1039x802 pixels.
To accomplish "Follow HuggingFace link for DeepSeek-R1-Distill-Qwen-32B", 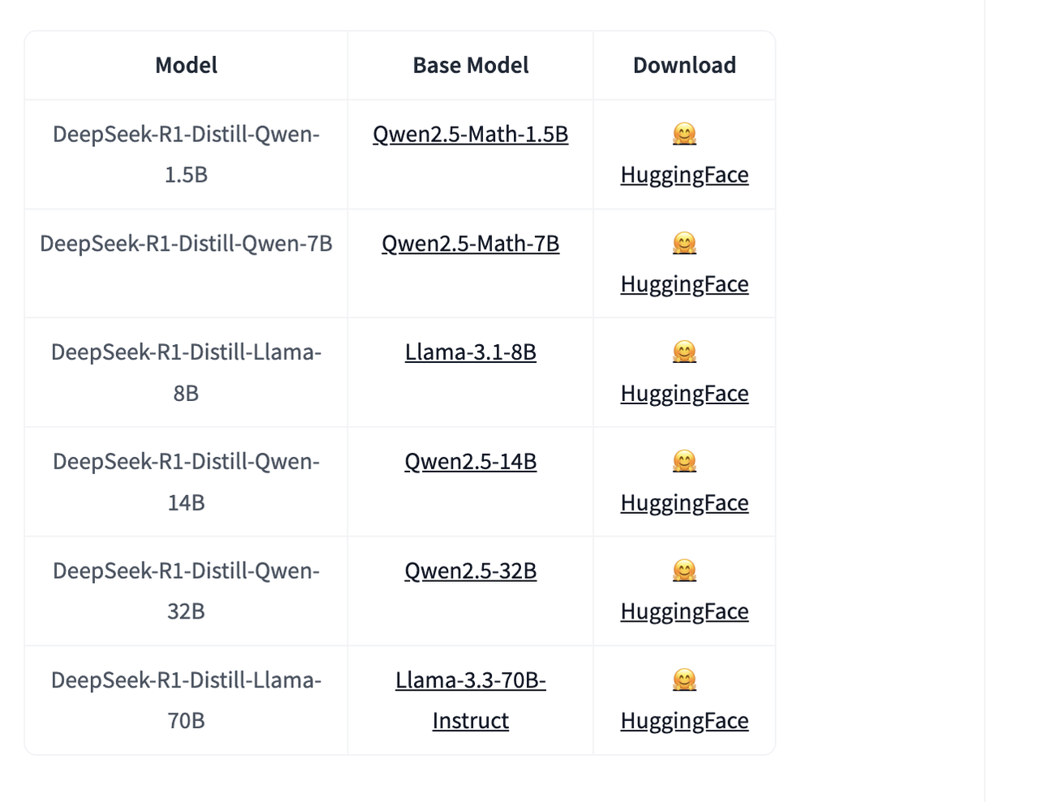I will click(x=684, y=611).
